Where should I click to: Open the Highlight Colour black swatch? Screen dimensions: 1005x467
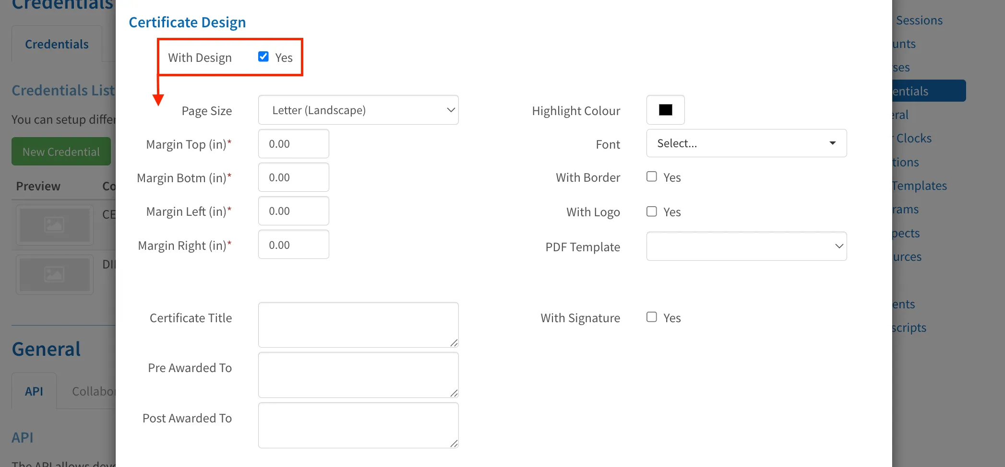(665, 110)
